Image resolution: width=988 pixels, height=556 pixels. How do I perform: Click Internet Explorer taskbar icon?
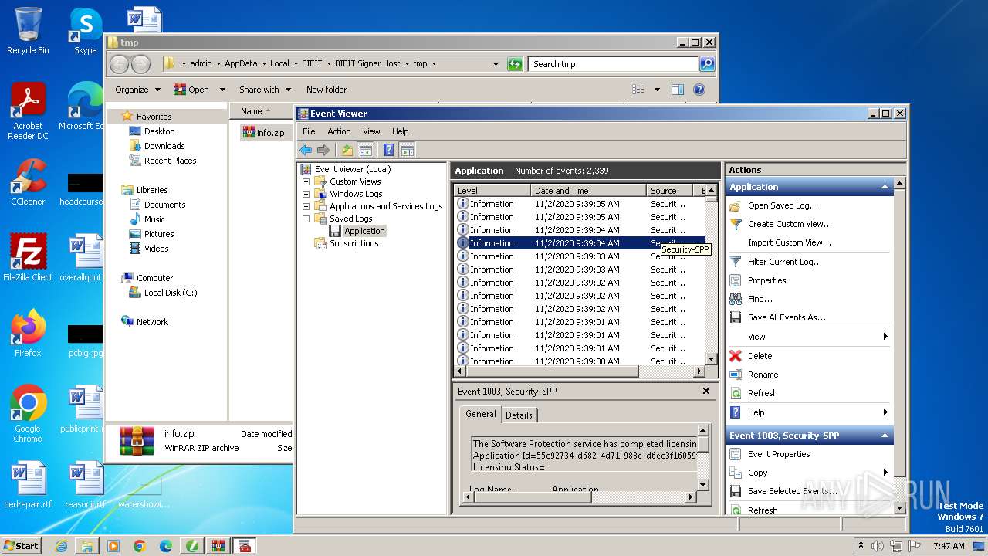[x=61, y=546]
